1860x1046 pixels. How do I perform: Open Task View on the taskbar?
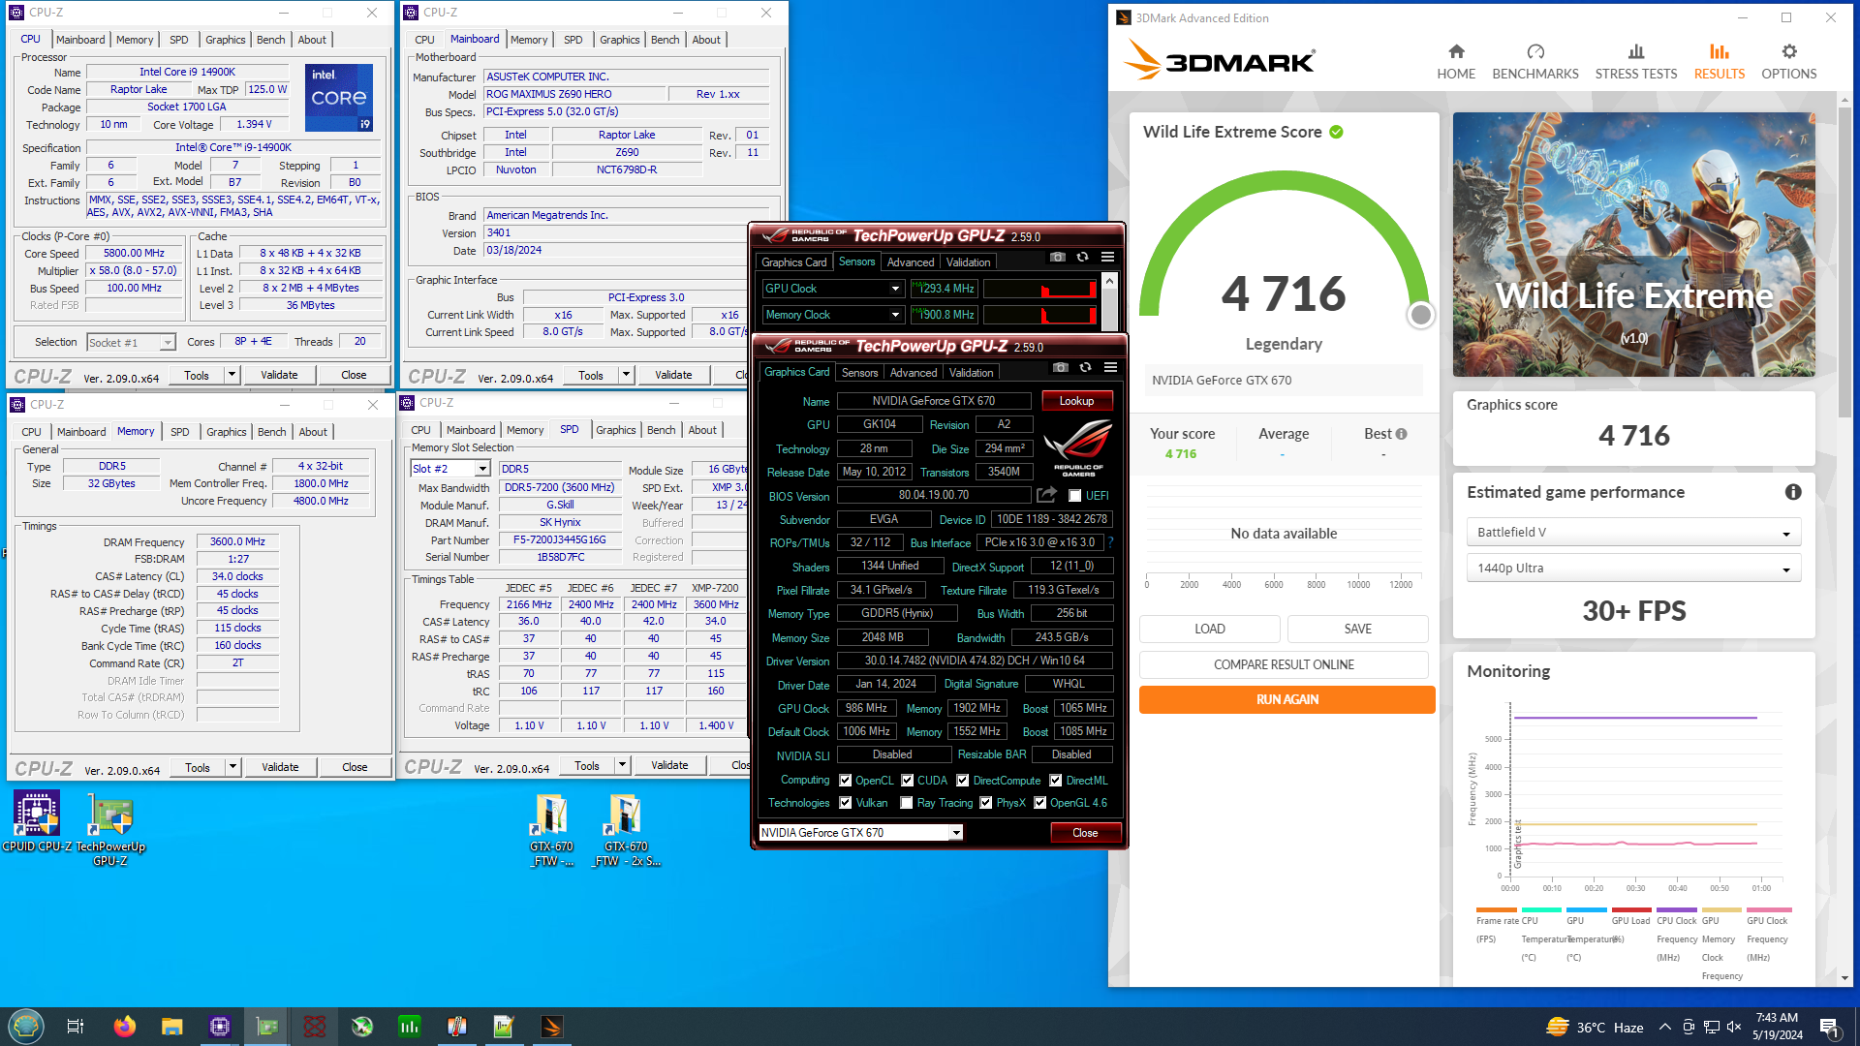(76, 1027)
